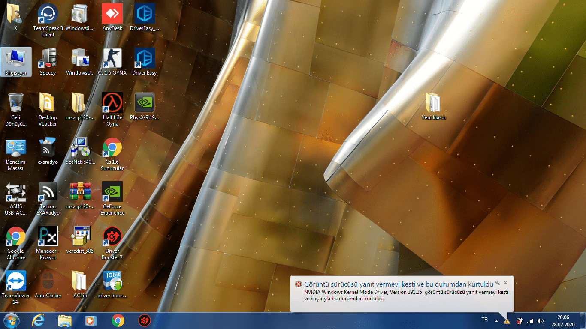Screen dimensions: 586x329
Task: Select the vcredist_x86 installer icon
Action: [x=80, y=240]
